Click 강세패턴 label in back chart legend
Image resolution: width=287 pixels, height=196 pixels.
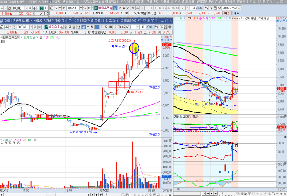(251, 18)
